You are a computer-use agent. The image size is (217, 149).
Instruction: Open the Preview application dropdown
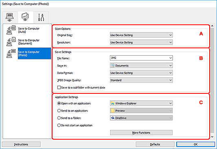(x=141, y=110)
